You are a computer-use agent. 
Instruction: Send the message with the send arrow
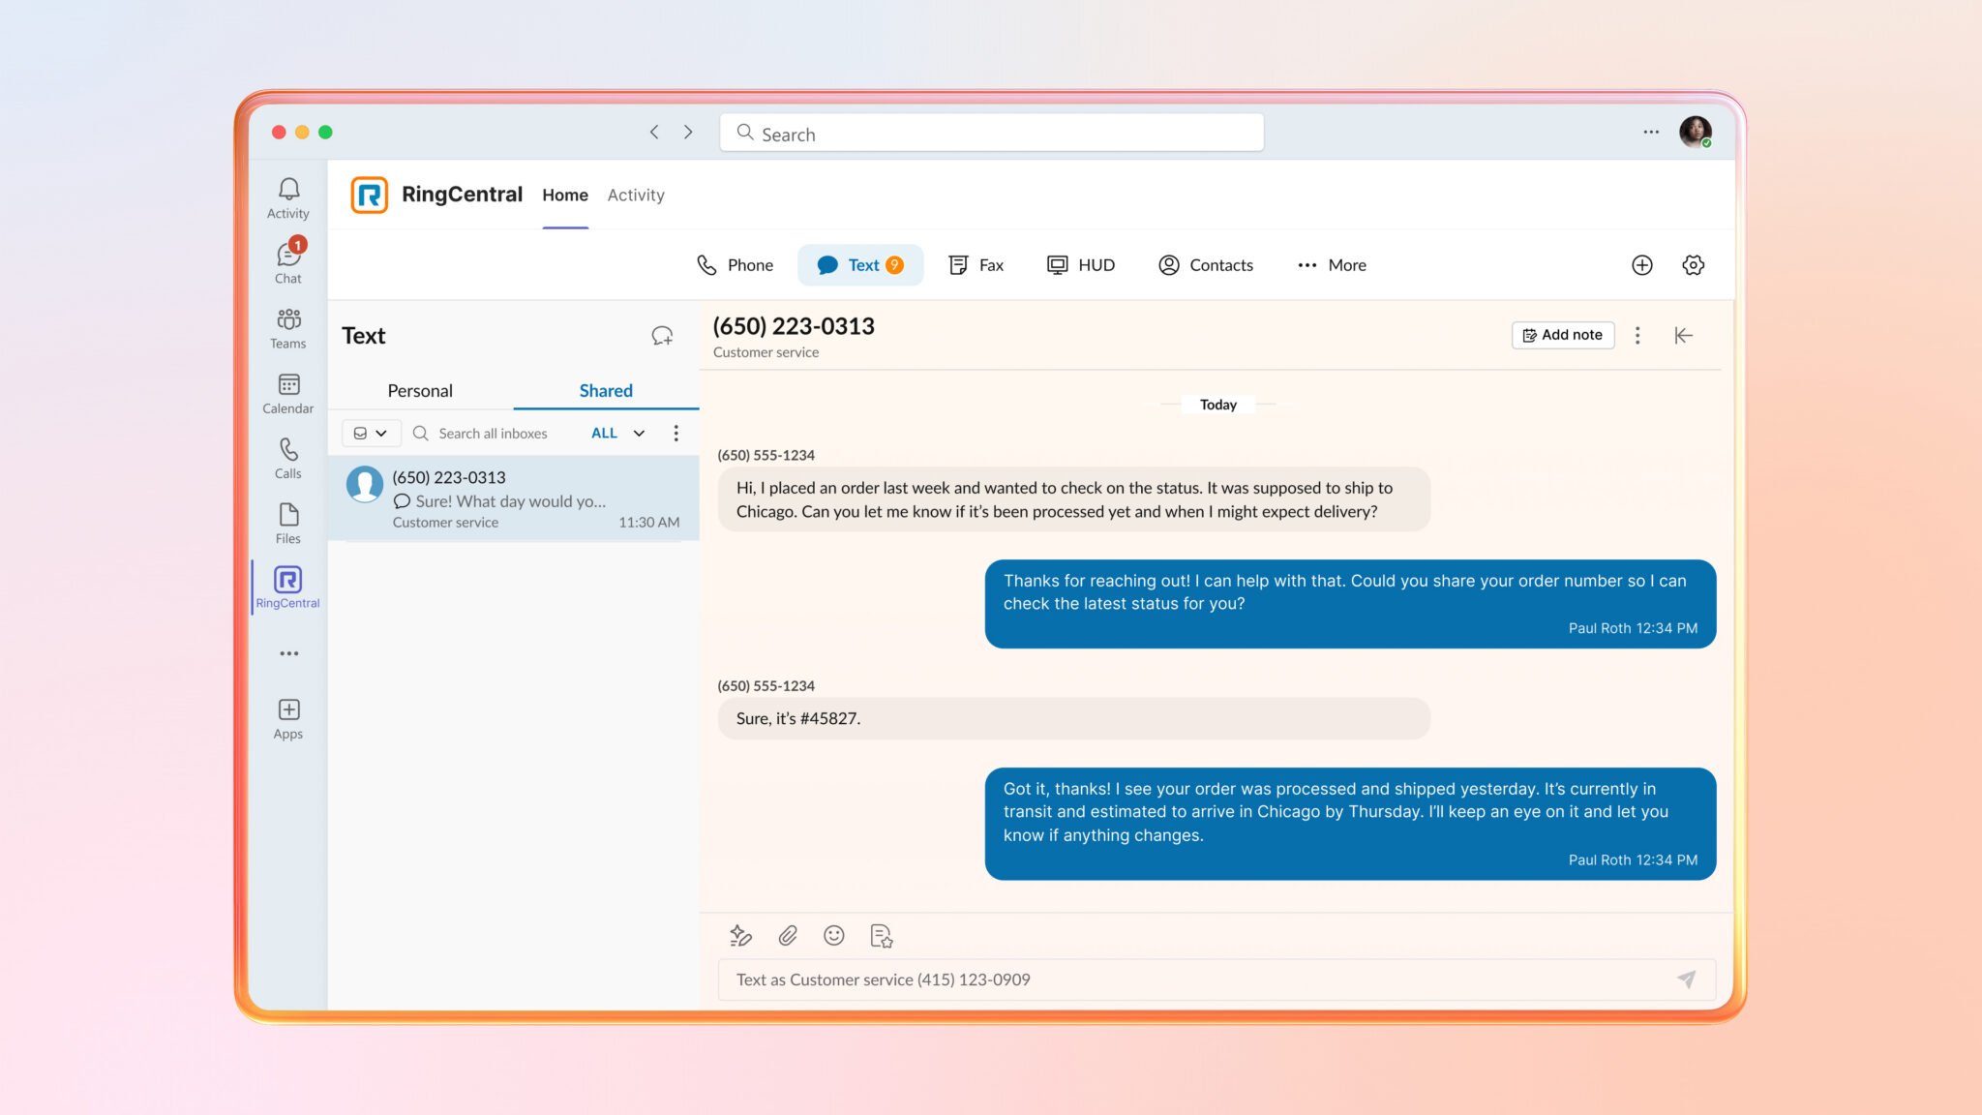click(1686, 979)
